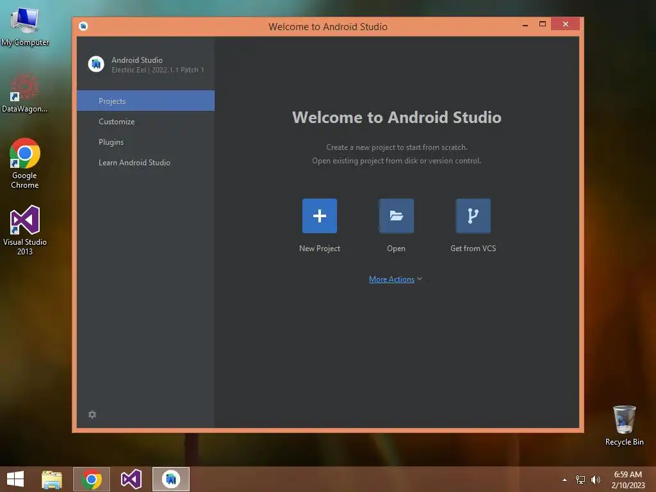
Task: Select the DataWagon desktop shortcut
Action: 25,93
